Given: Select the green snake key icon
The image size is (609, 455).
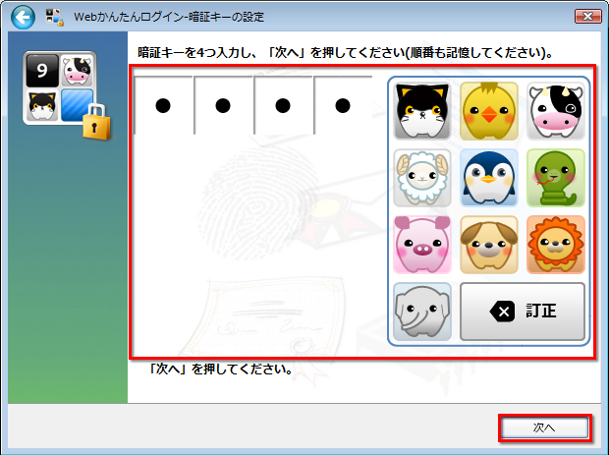Looking at the screenshot, I should (x=556, y=178).
